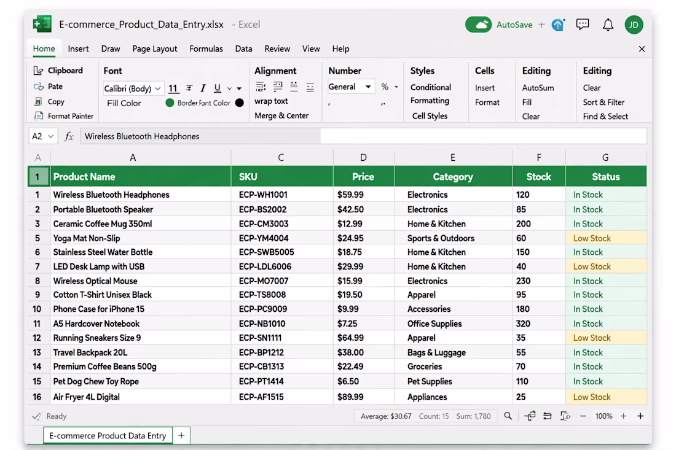The height and width of the screenshot is (450, 676).
Task: Click the percent style icon
Action: 385,87
